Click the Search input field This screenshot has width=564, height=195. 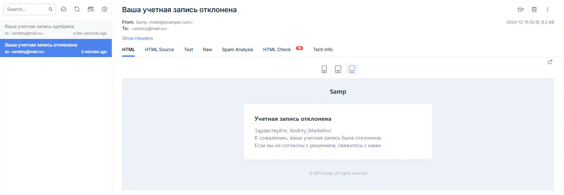(x=26, y=9)
